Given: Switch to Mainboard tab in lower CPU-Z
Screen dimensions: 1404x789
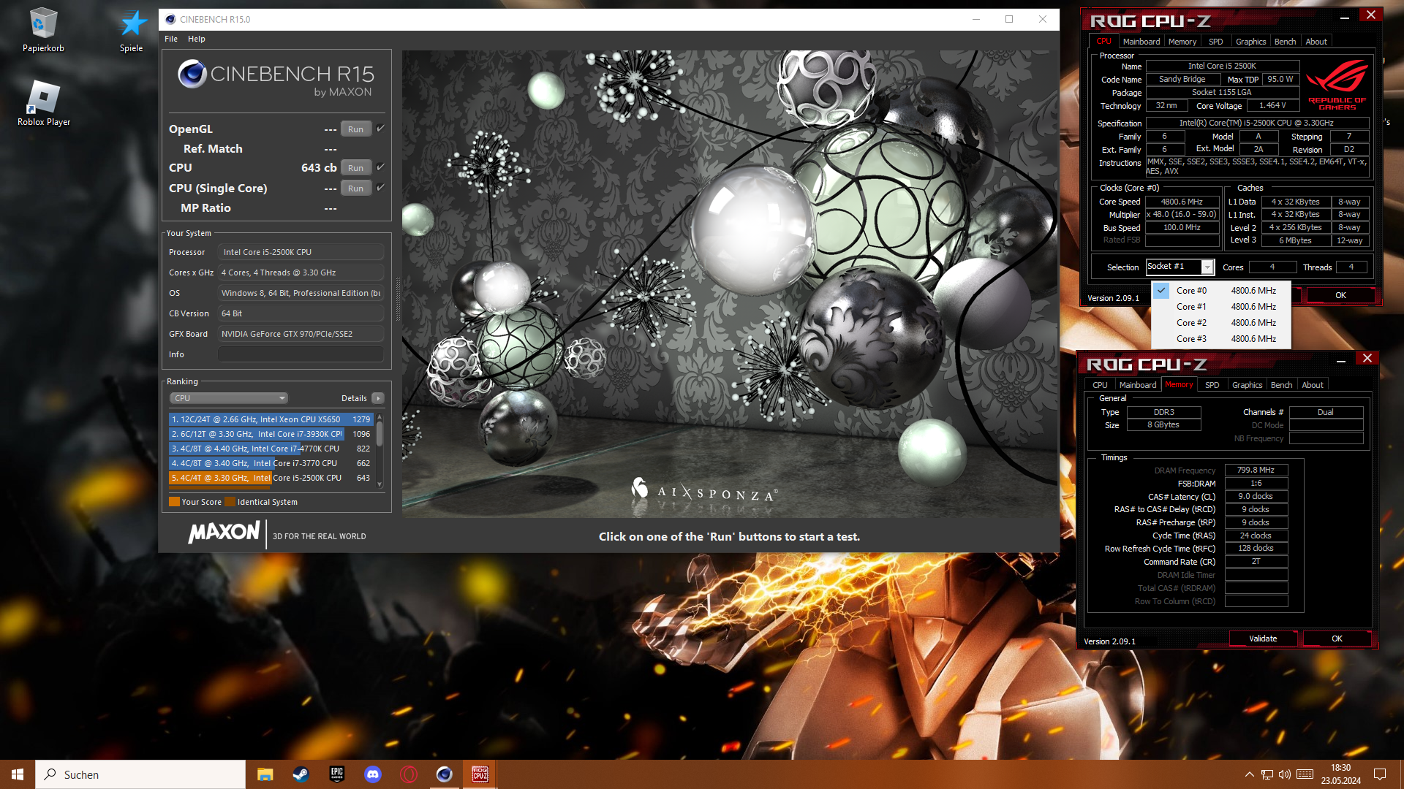Looking at the screenshot, I should [1138, 385].
